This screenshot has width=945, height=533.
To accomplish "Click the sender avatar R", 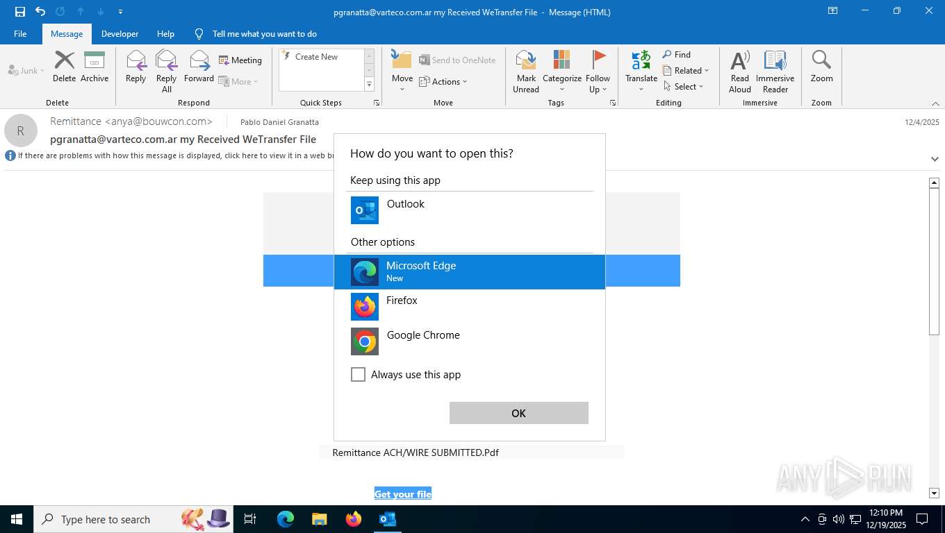I will coord(21,130).
